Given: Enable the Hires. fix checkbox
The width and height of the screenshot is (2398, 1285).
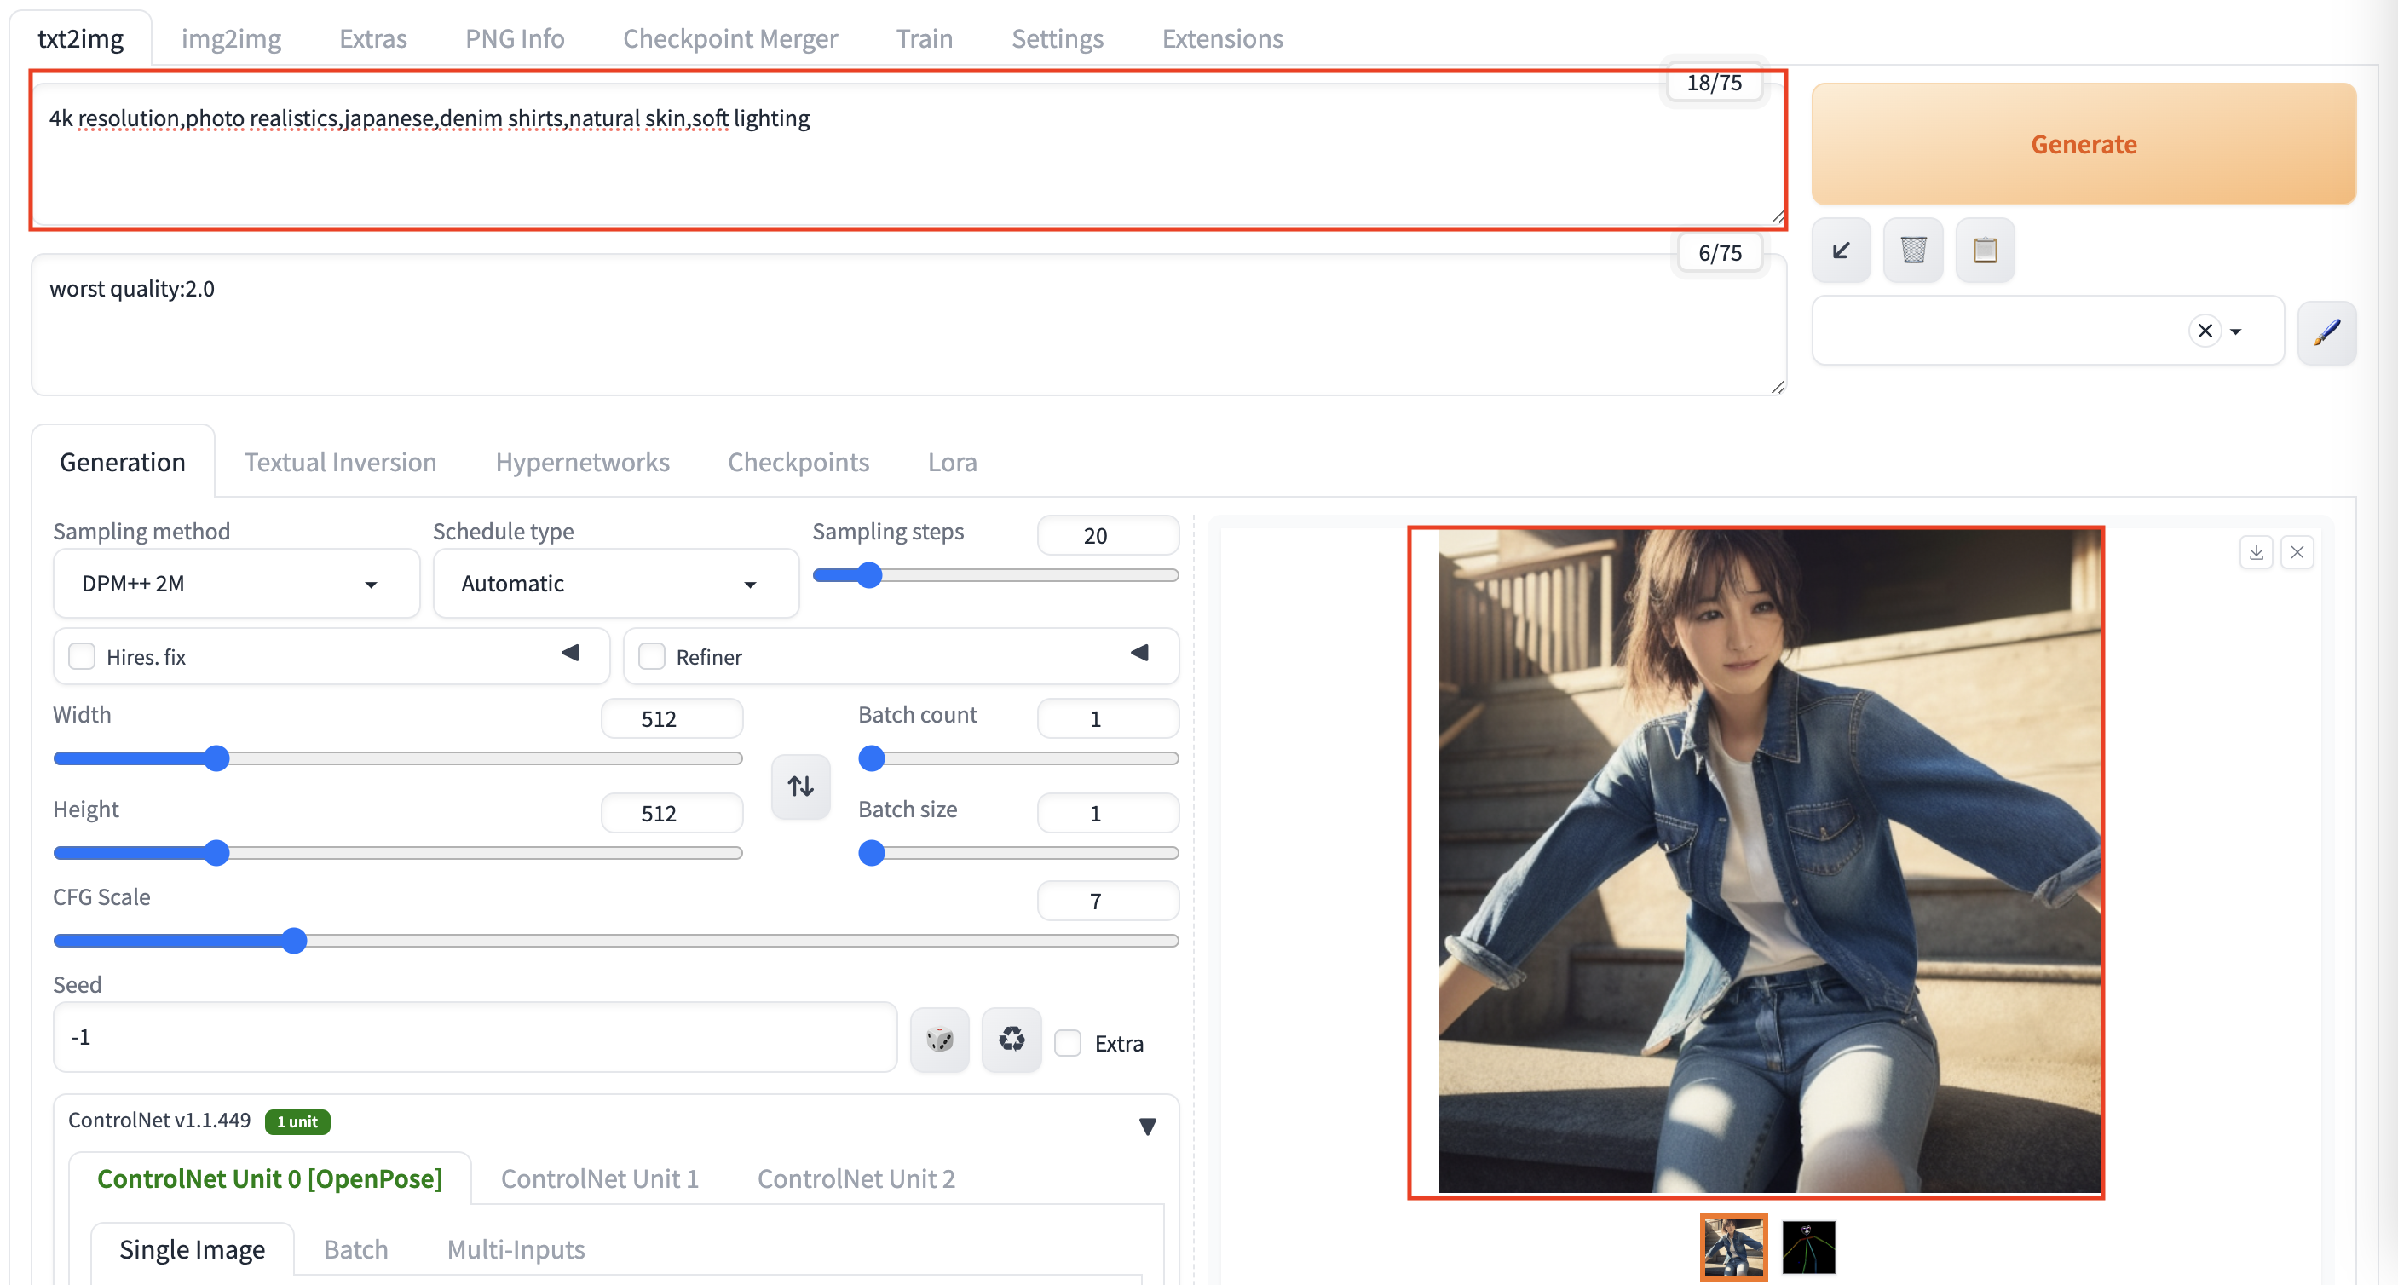Looking at the screenshot, I should [82, 655].
